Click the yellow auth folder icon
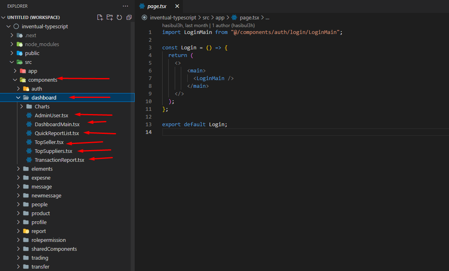Screen dimensions: 449x271 coord(26,89)
